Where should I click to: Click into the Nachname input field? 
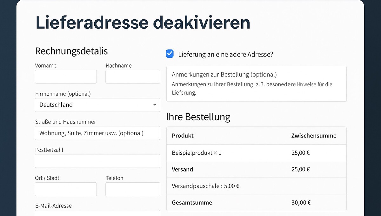click(x=132, y=77)
